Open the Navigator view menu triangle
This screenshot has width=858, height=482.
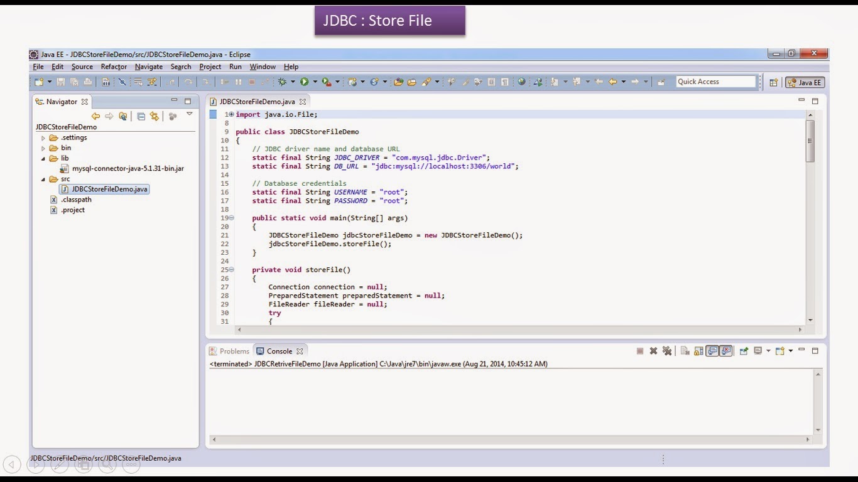click(189, 115)
